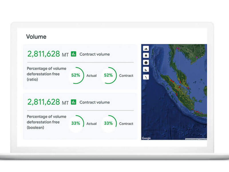Select the 33% Contract progress gauge
This screenshot has height=172, width=229.
108,124
